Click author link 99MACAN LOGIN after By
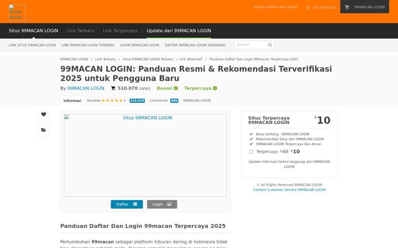 [86, 88]
